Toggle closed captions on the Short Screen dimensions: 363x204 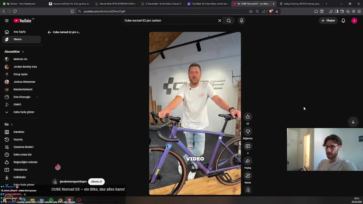pyautogui.click(x=216, y=40)
